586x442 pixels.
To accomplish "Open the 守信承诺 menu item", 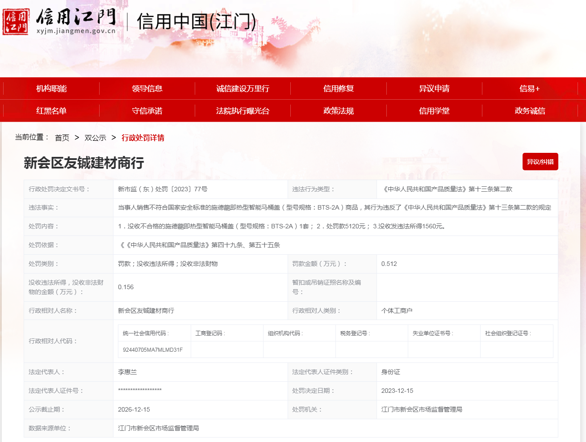I will tap(147, 111).
